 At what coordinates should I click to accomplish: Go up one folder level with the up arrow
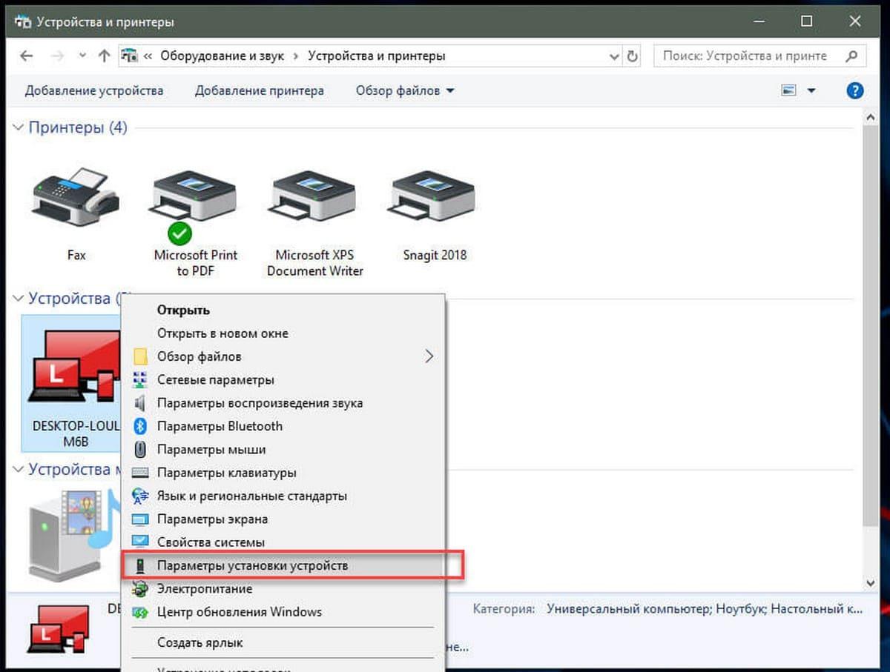(105, 56)
